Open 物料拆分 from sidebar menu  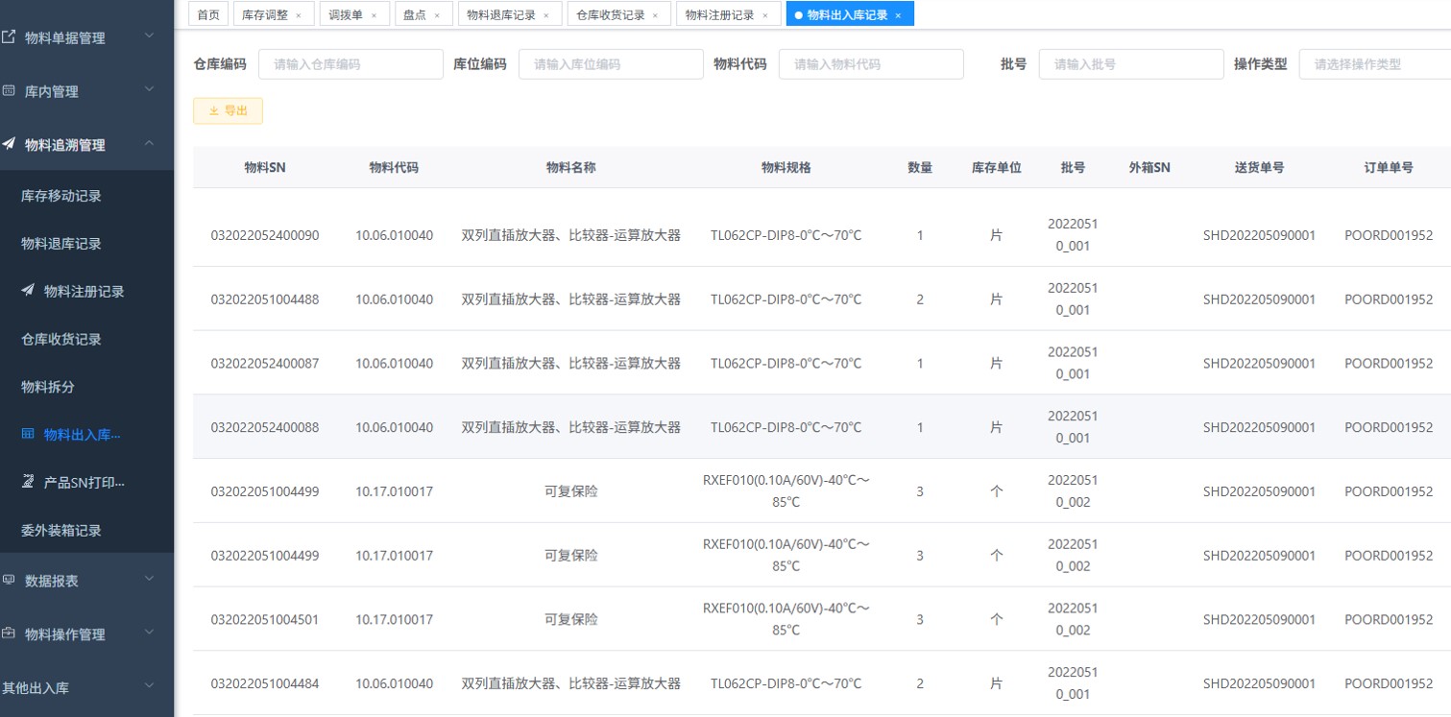(48, 387)
